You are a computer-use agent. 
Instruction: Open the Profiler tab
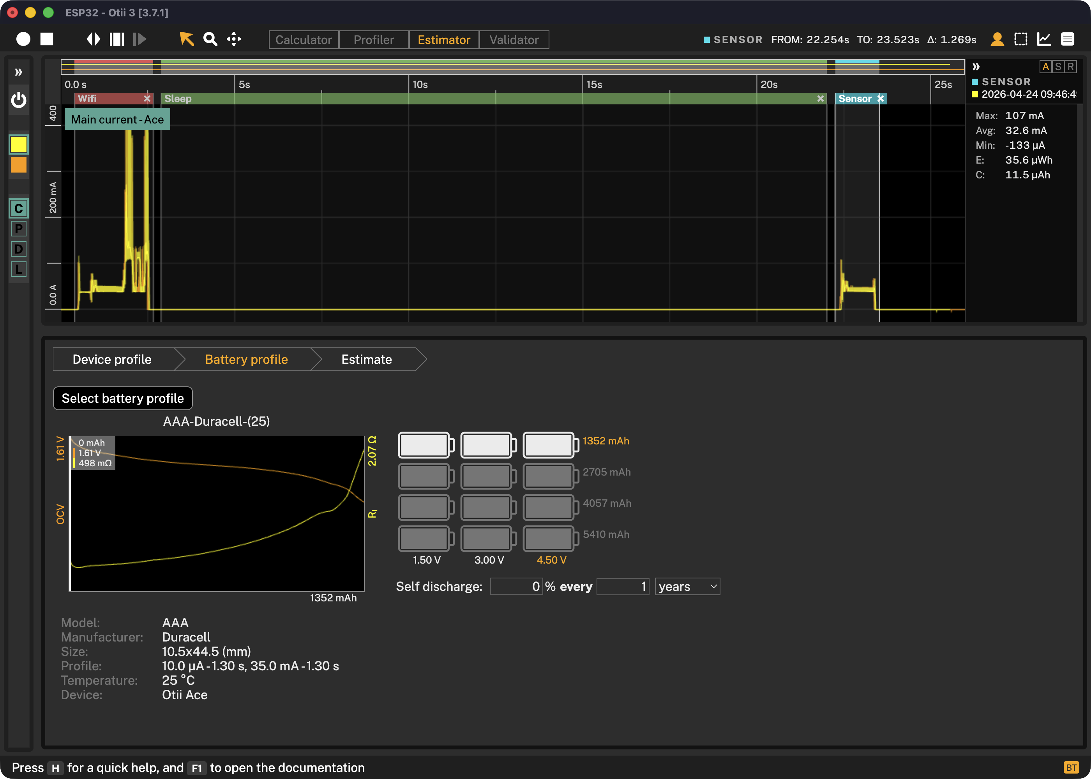point(374,40)
